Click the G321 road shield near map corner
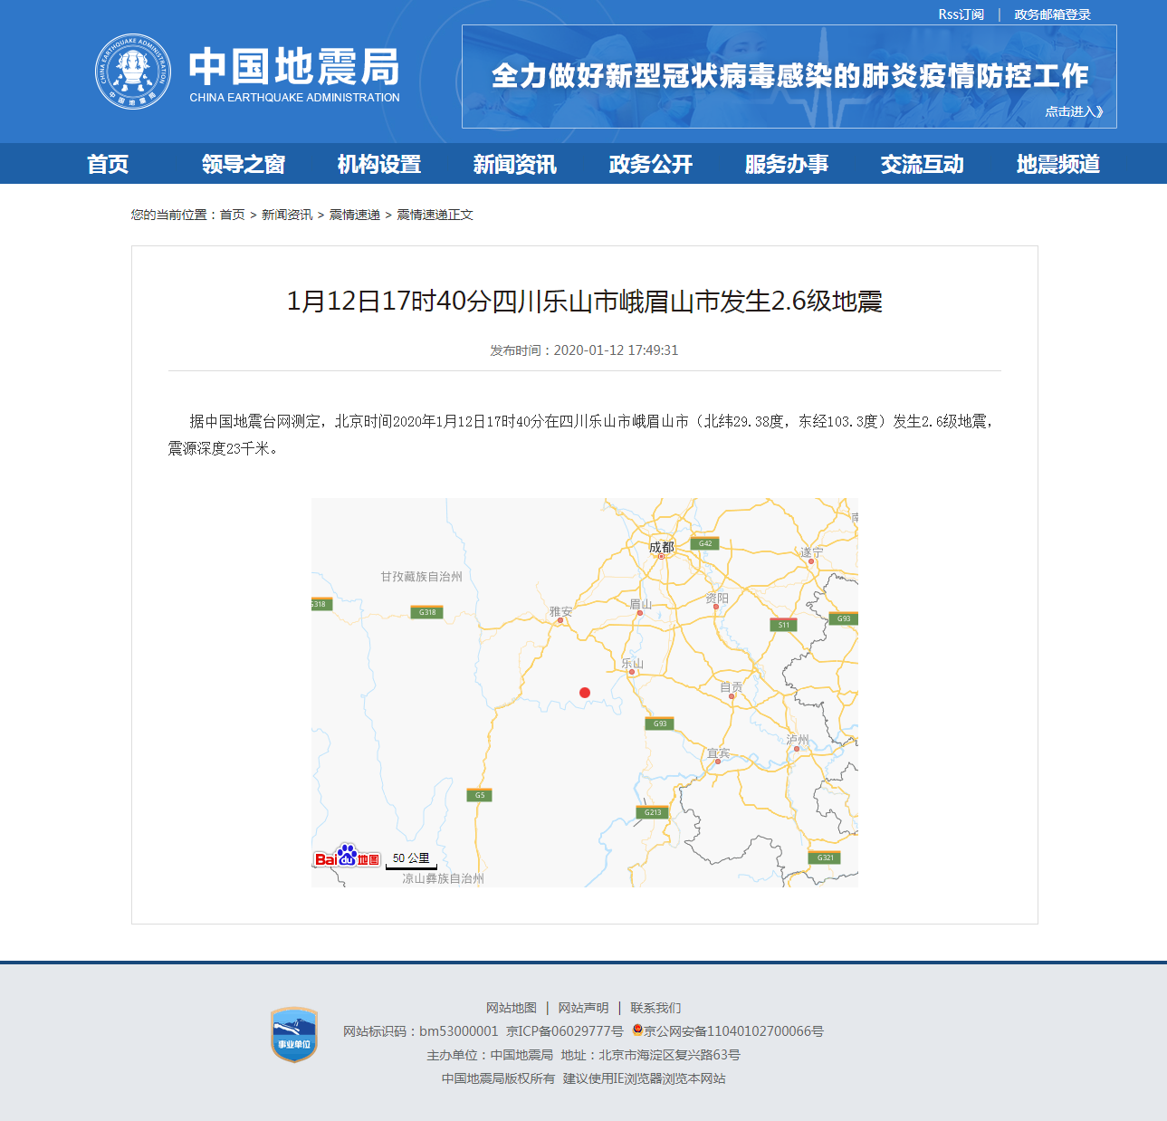The image size is (1167, 1121). [825, 857]
